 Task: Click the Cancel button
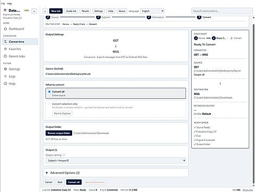49,182
